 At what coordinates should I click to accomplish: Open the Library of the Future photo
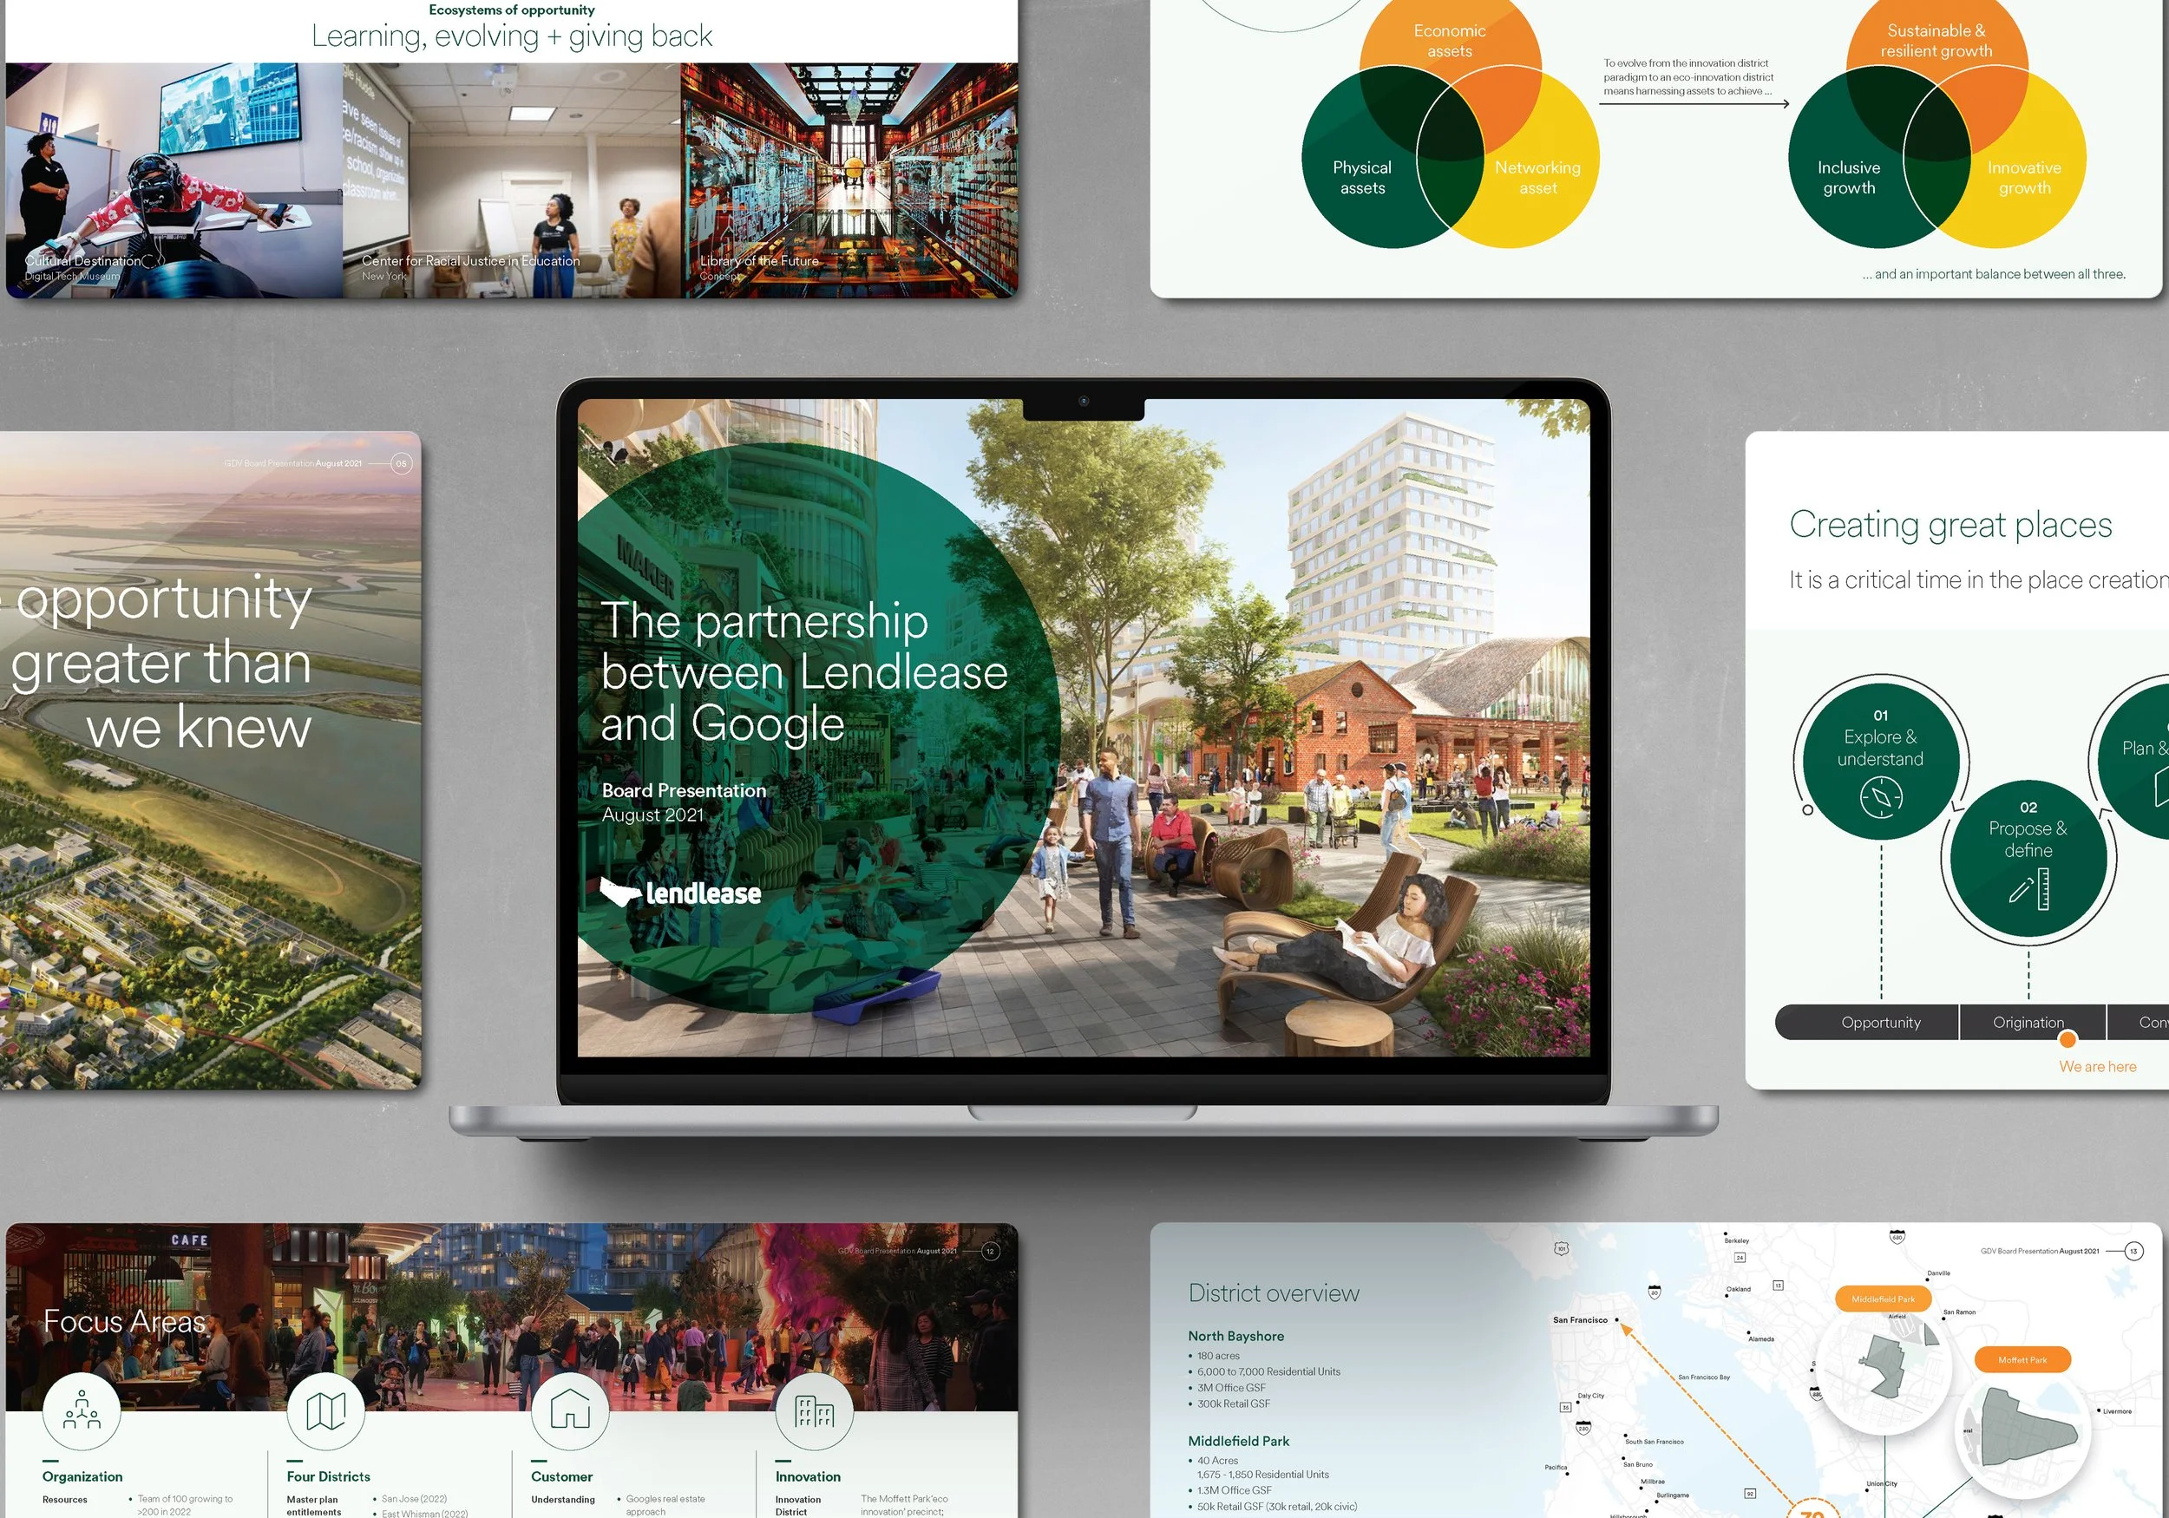point(849,180)
